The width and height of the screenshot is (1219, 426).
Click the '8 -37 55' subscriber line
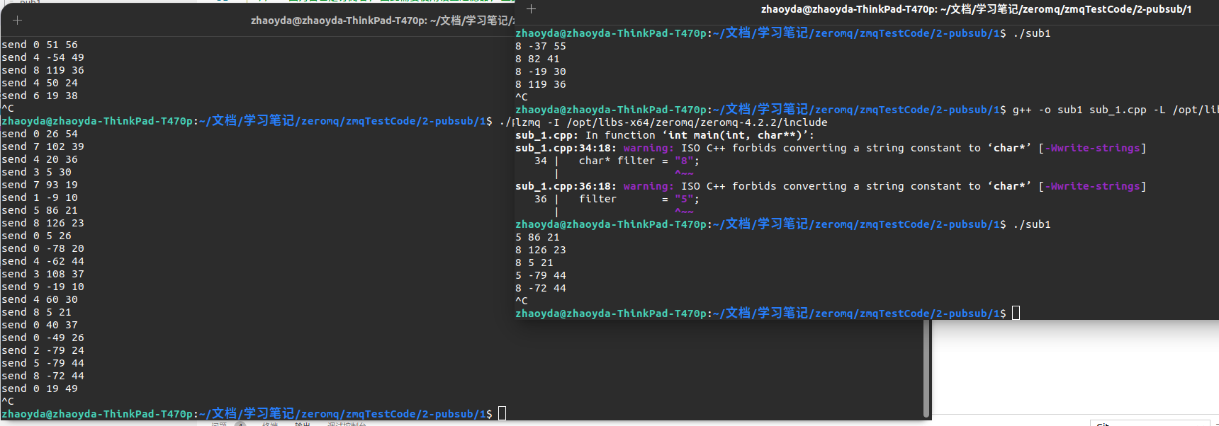coord(541,46)
